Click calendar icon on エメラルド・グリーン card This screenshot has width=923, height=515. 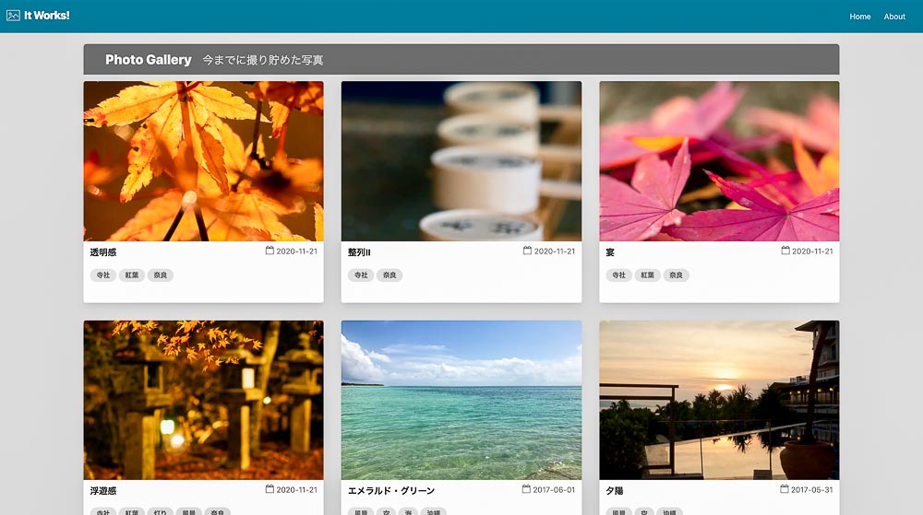pyautogui.click(x=526, y=489)
